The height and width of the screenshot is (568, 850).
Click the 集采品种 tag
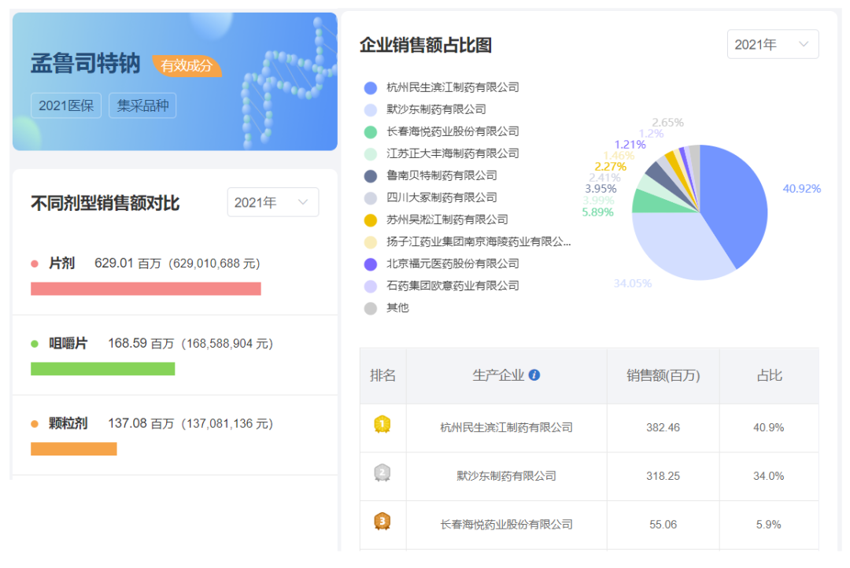tap(142, 105)
